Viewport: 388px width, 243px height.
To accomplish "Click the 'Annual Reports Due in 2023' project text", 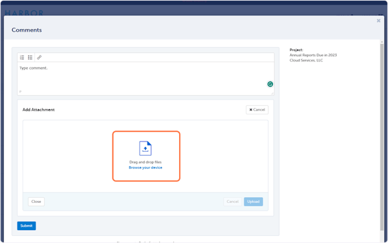I will 313,55.
